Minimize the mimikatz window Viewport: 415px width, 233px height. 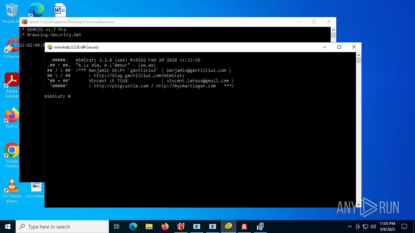(x=324, y=47)
